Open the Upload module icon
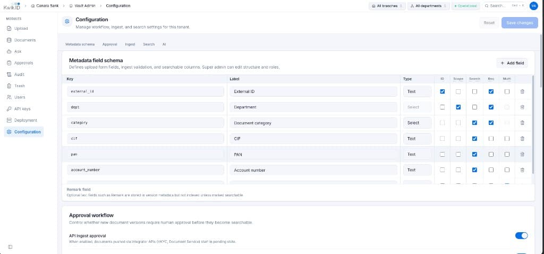The image size is (544, 254). click(9, 29)
